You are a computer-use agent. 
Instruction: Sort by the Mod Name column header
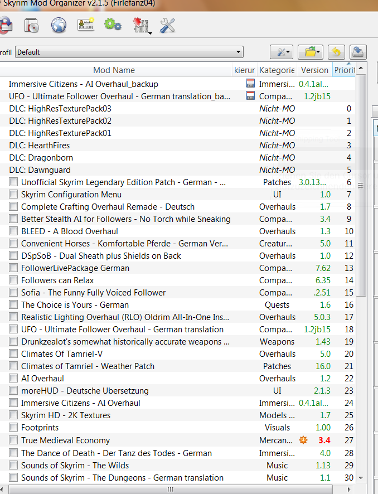(114, 70)
